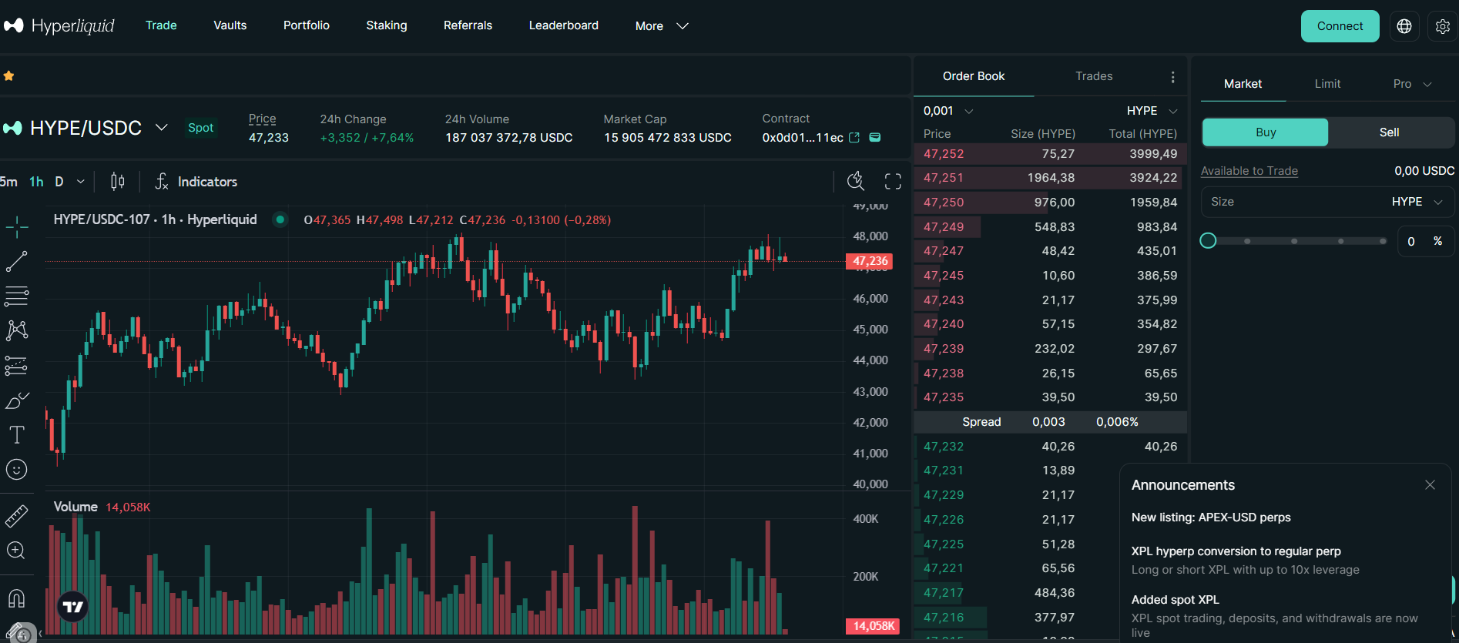Open the ruler measure tool
1459x643 pixels.
16,516
